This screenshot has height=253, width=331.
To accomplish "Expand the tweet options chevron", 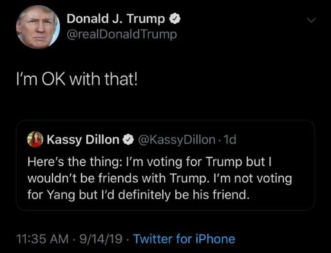I will 311,20.
